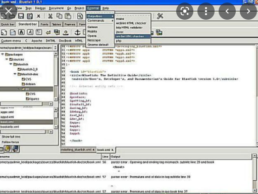This screenshot has width=258, height=194.
Task: Click the visual search lens overlay icon
Action: 185,11
